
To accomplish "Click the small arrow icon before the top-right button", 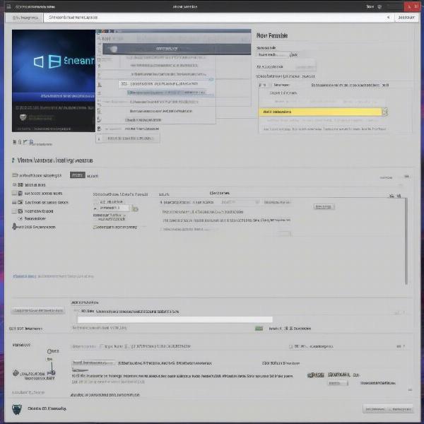I will click(x=388, y=17).
